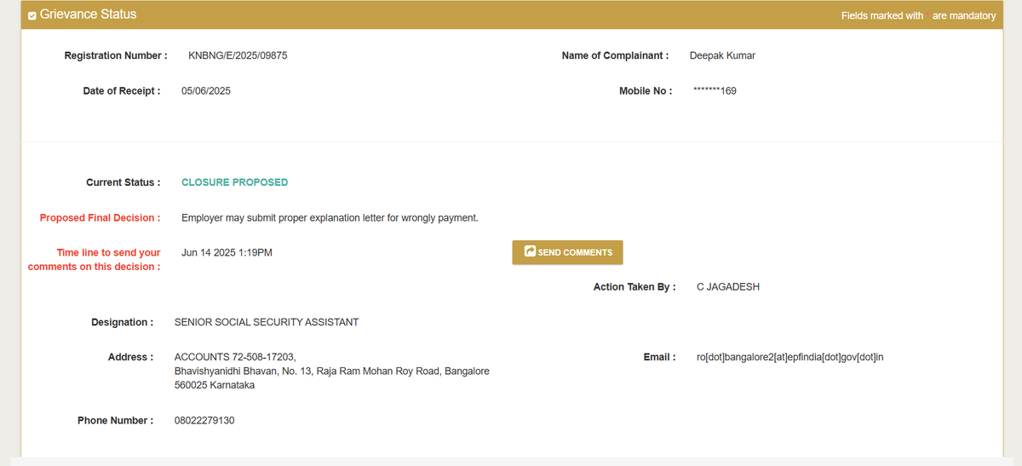Click the red Proposed Final Decision label
Viewport: 1022px width, 466px height.
coord(100,218)
